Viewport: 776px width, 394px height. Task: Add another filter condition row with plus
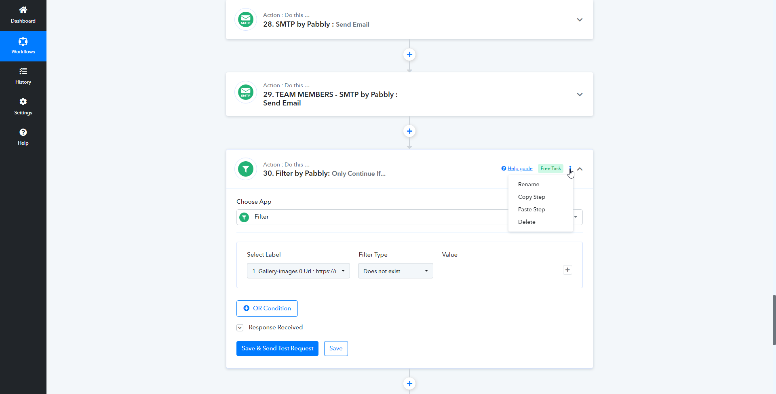point(567,270)
